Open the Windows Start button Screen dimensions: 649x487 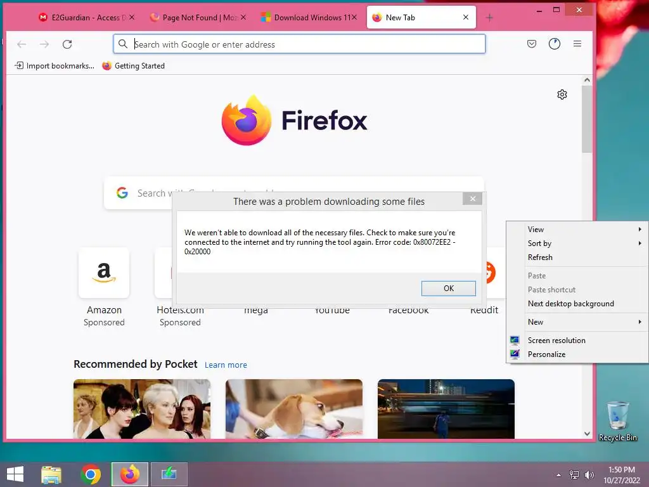coord(15,474)
